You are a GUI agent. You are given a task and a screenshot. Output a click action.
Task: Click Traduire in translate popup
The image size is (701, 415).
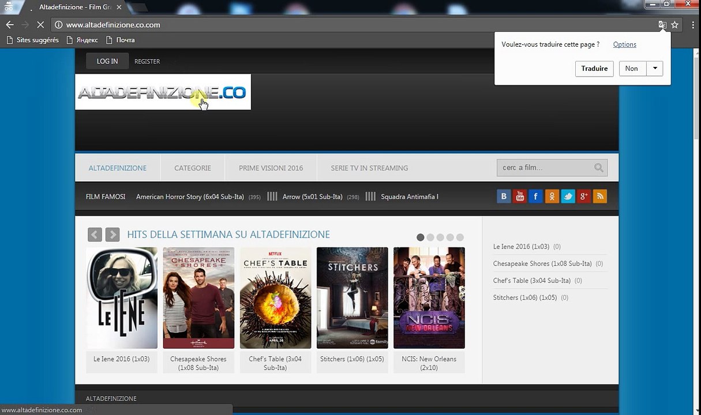pyautogui.click(x=594, y=69)
